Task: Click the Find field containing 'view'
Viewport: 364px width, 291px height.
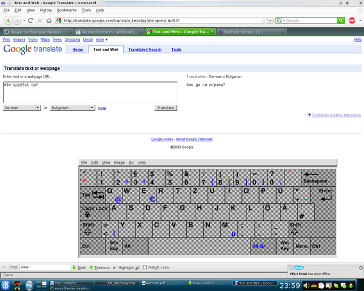Action: click(x=45, y=267)
